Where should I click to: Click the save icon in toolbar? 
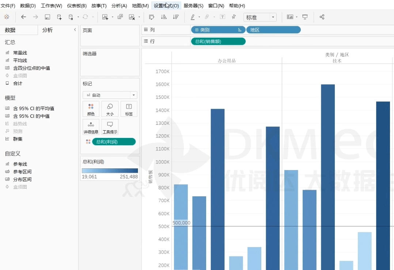47,17
